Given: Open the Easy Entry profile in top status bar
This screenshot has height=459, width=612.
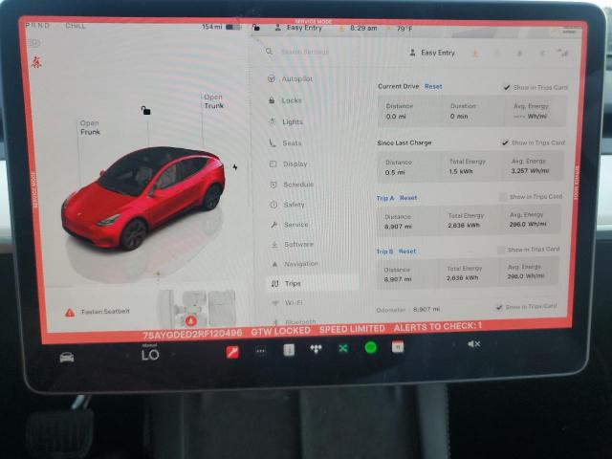Looking at the screenshot, I should coord(298,28).
